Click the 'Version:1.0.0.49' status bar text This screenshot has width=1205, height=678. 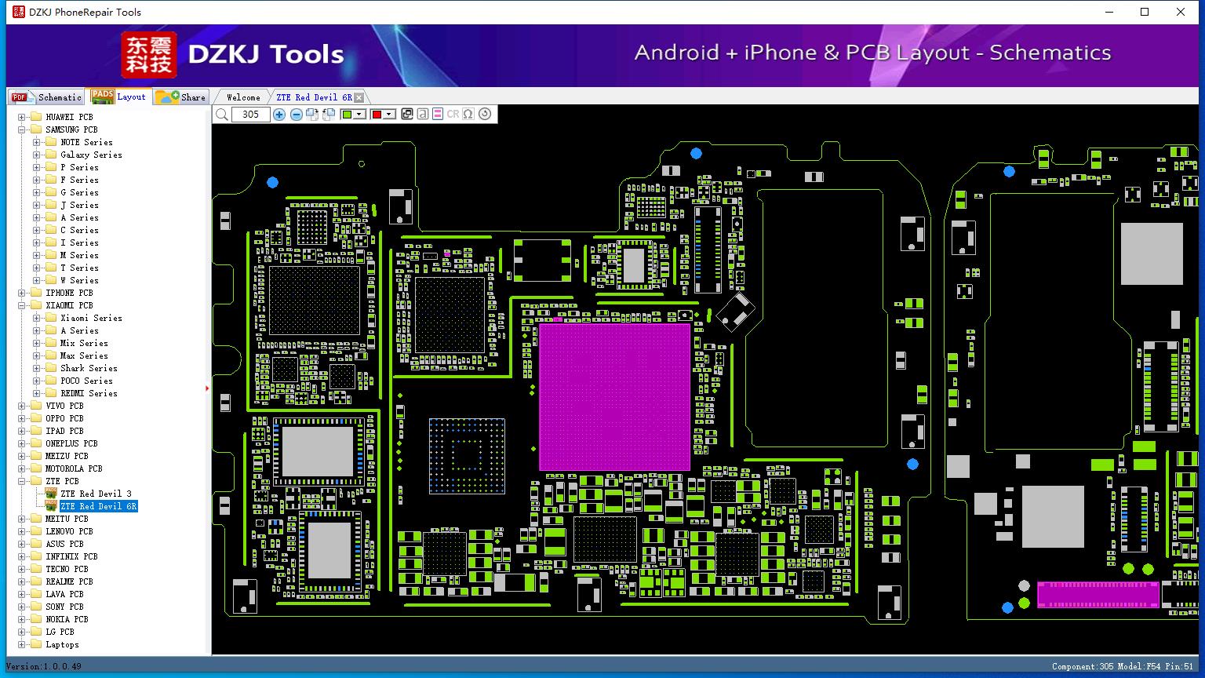(x=43, y=666)
